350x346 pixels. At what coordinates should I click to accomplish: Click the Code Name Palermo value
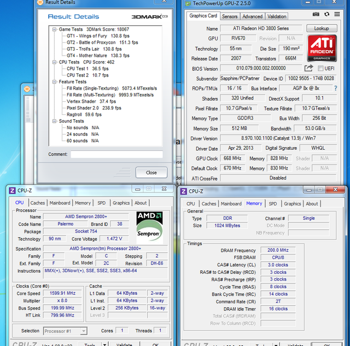(x=66, y=224)
